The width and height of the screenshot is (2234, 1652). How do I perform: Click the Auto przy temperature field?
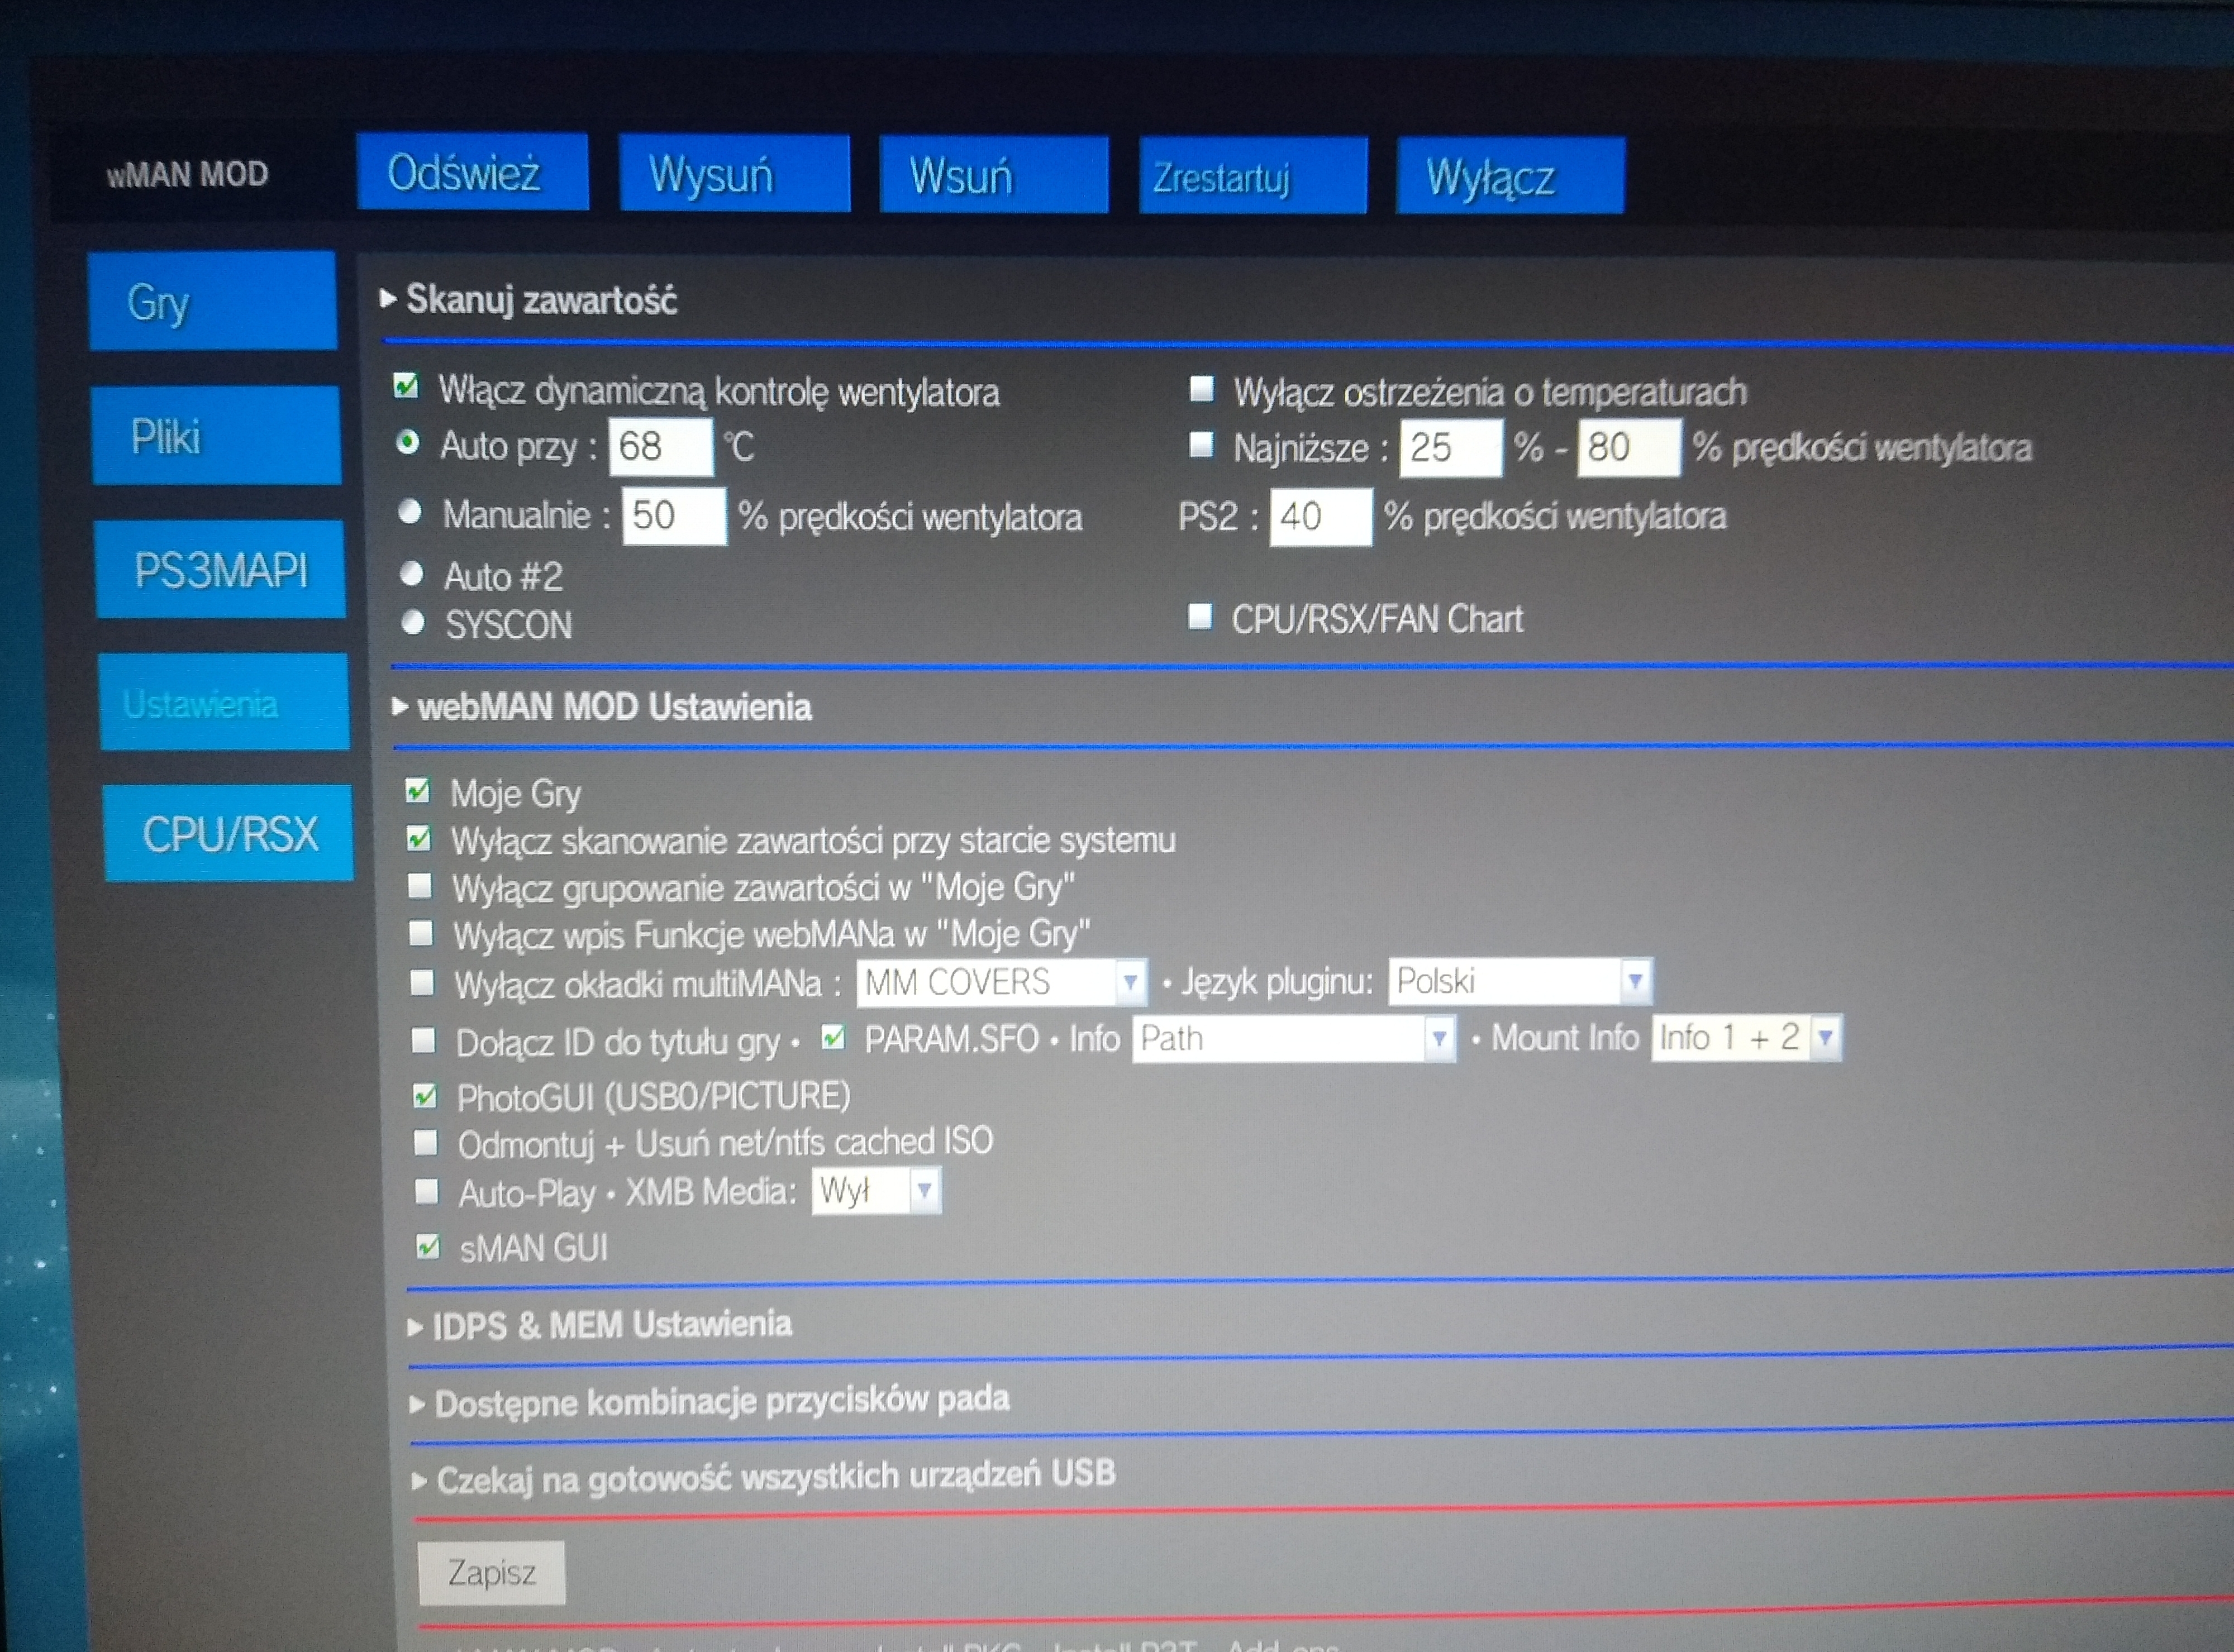coord(659,446)
